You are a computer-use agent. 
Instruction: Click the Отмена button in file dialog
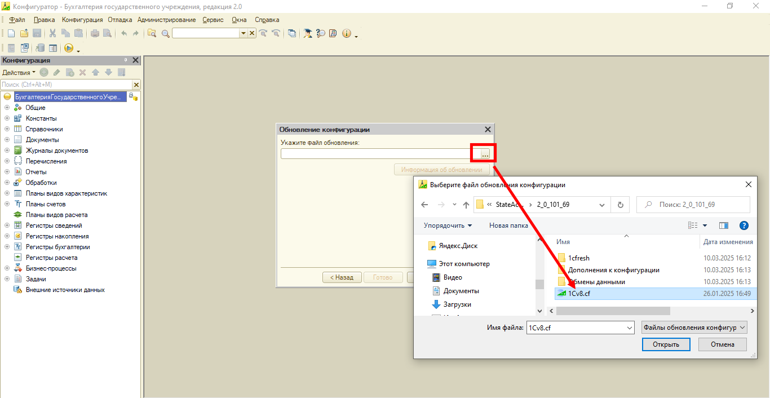point(722,344)
